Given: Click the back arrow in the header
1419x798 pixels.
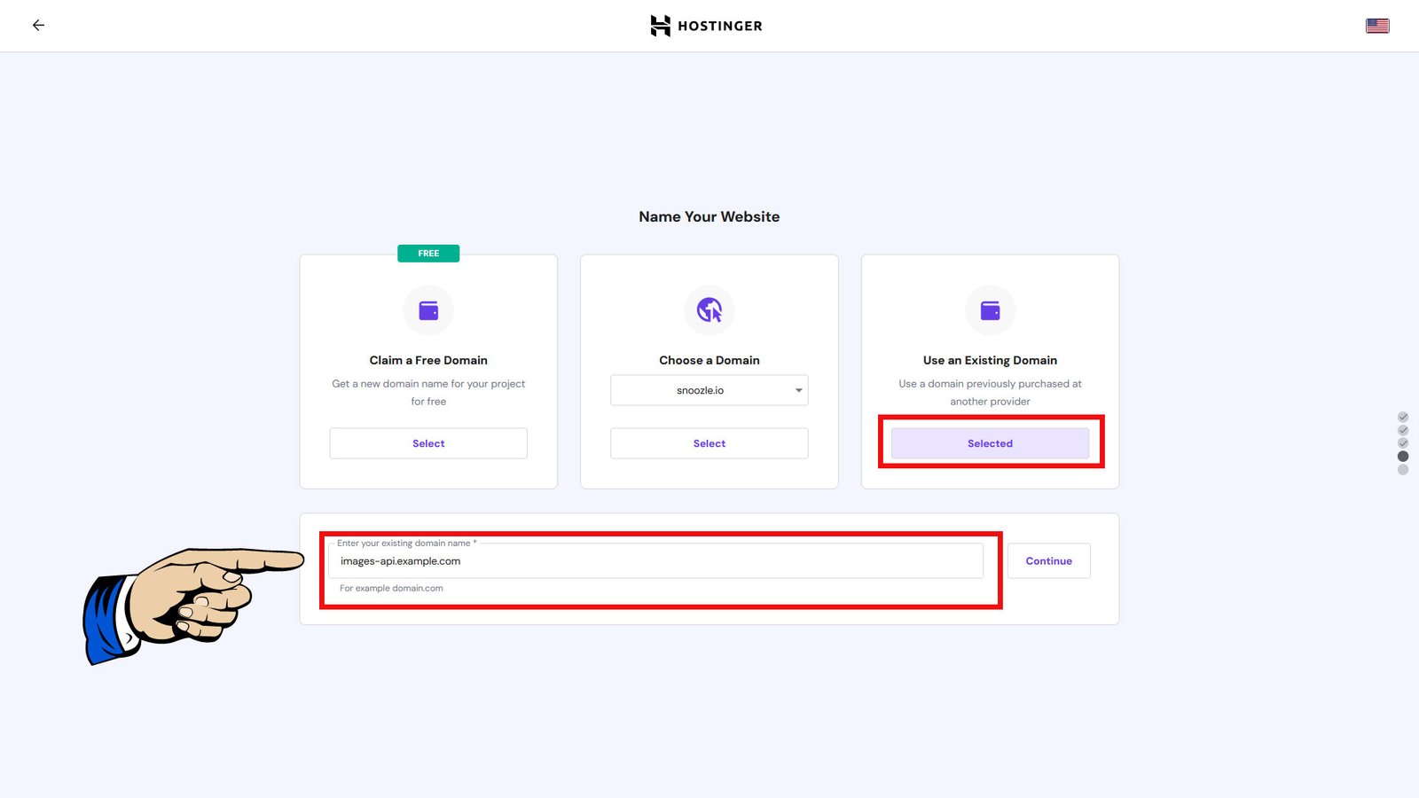Looking at the screenshot, I should click(x=38, y=26).
